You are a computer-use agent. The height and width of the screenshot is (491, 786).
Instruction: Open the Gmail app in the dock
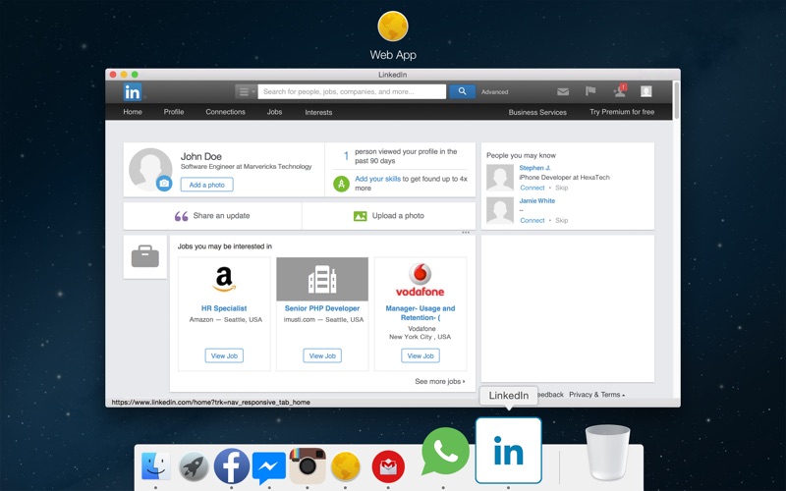tap(388, 467)
